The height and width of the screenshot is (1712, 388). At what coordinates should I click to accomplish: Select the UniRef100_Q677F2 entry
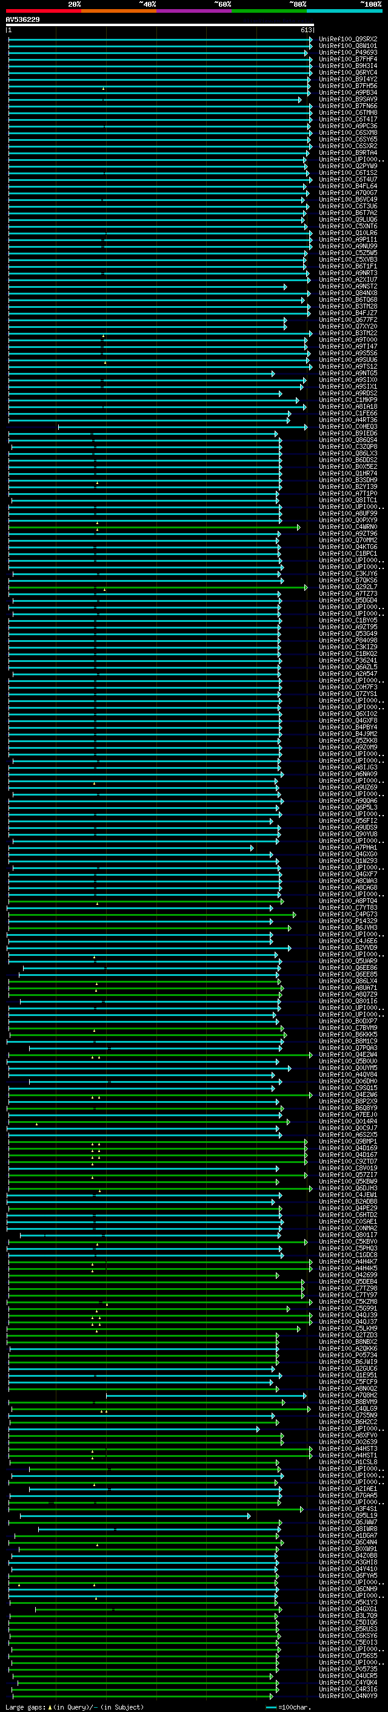pyautogui.click(x=348, y=319)
